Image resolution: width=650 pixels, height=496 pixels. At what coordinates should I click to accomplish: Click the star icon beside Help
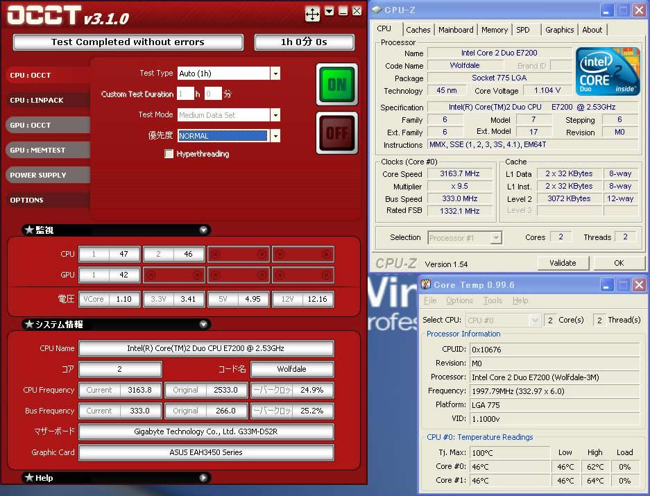29,477
